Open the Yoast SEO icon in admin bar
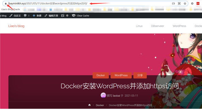Viewport: 202px width, 110px height. (x=63, y=16)
